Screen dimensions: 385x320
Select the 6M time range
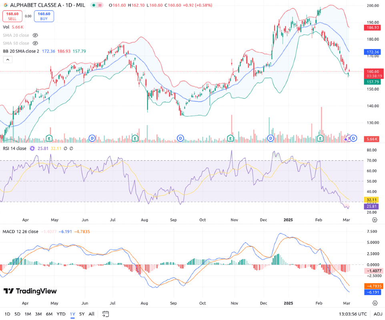tap(49, 314)
